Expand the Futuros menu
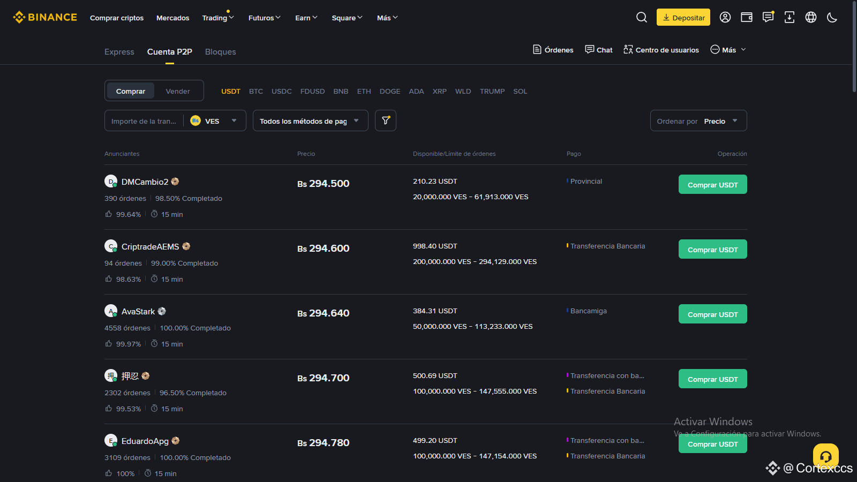 265,18
